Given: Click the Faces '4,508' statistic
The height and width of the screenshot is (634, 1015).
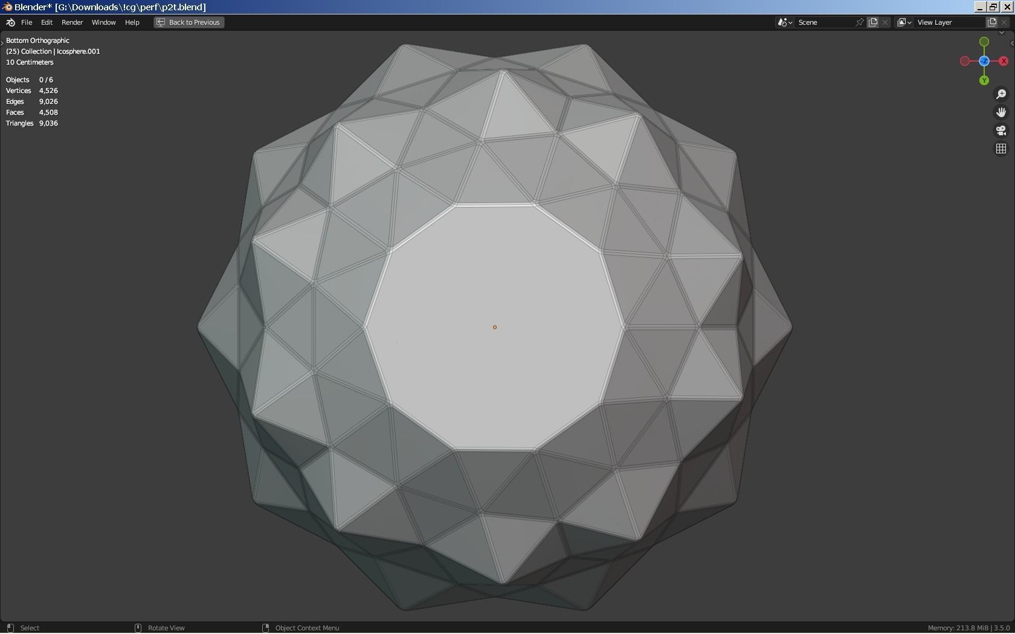Looking at the screenshot, I should [48, 112].
